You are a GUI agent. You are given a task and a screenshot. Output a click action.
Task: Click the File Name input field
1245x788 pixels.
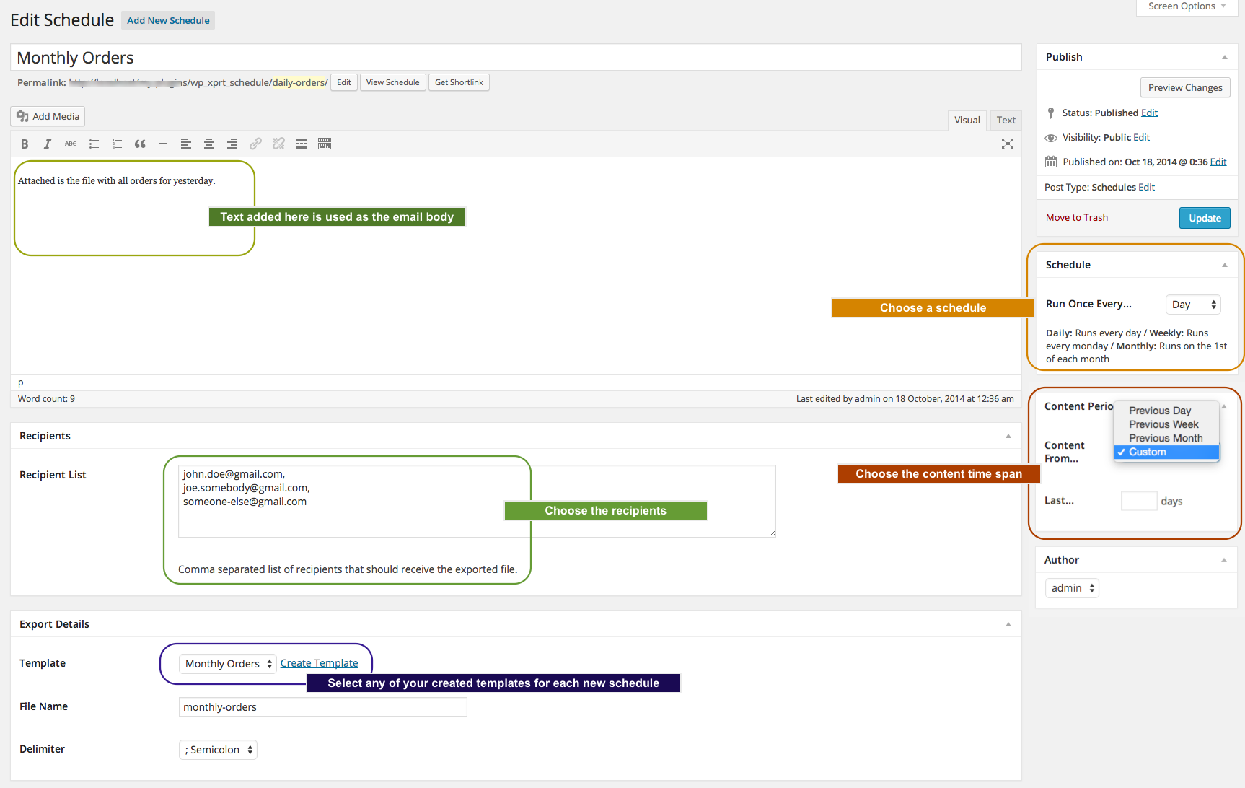pyautogui.click(x=322, y=707)
